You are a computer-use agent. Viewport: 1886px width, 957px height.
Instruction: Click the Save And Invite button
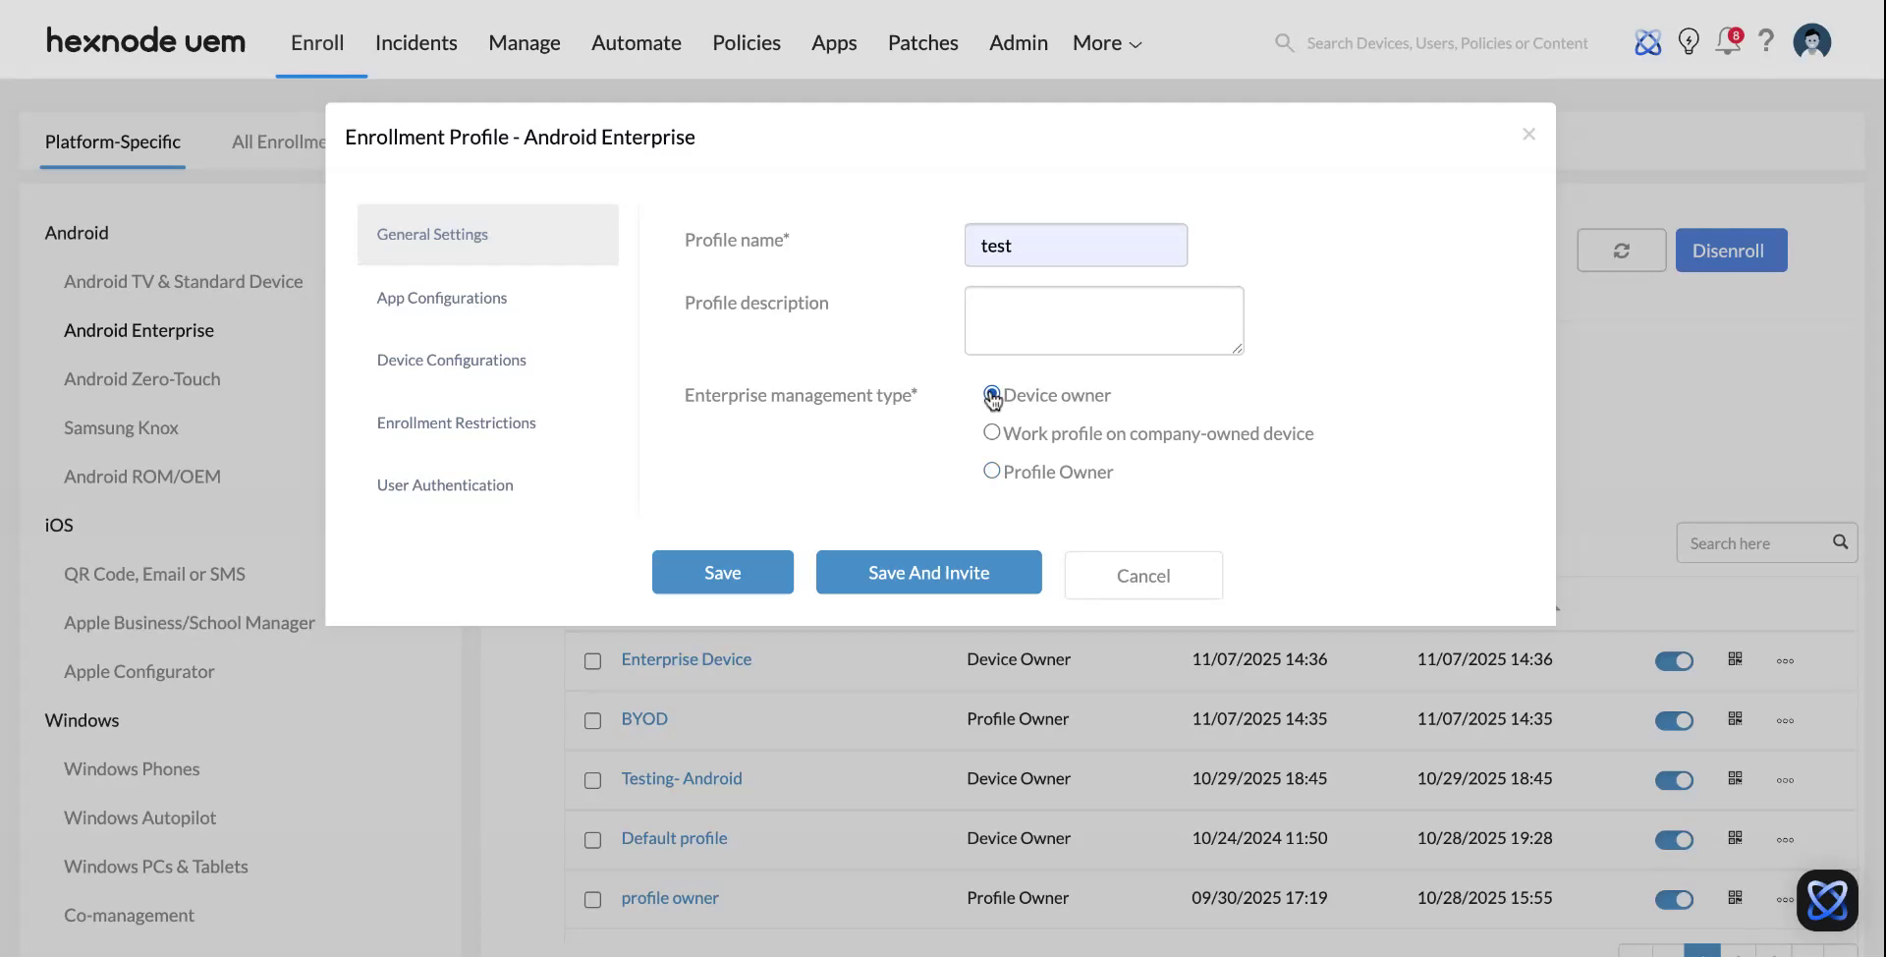tap(928, 572)
